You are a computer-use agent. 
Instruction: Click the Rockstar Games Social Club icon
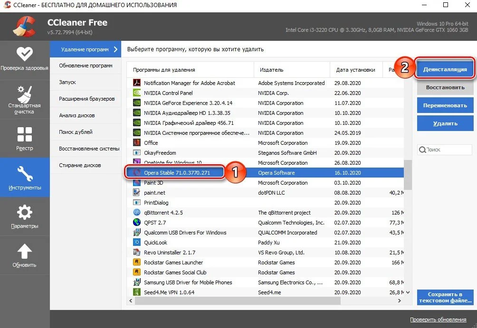tap(137, 272)
